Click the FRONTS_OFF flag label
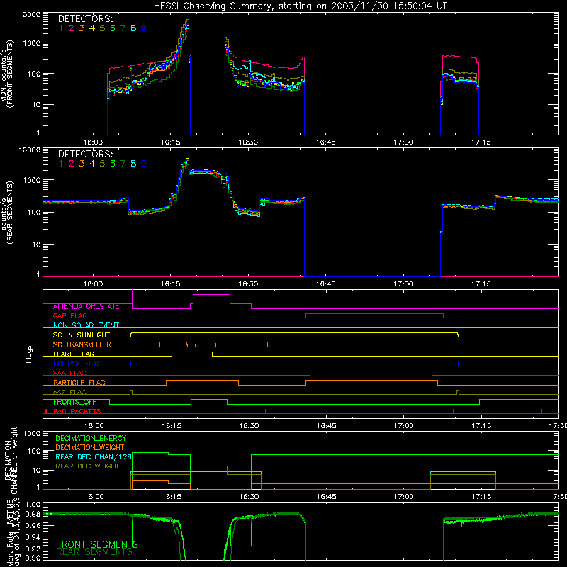567x567 pixels. click(x=74, y=402)
